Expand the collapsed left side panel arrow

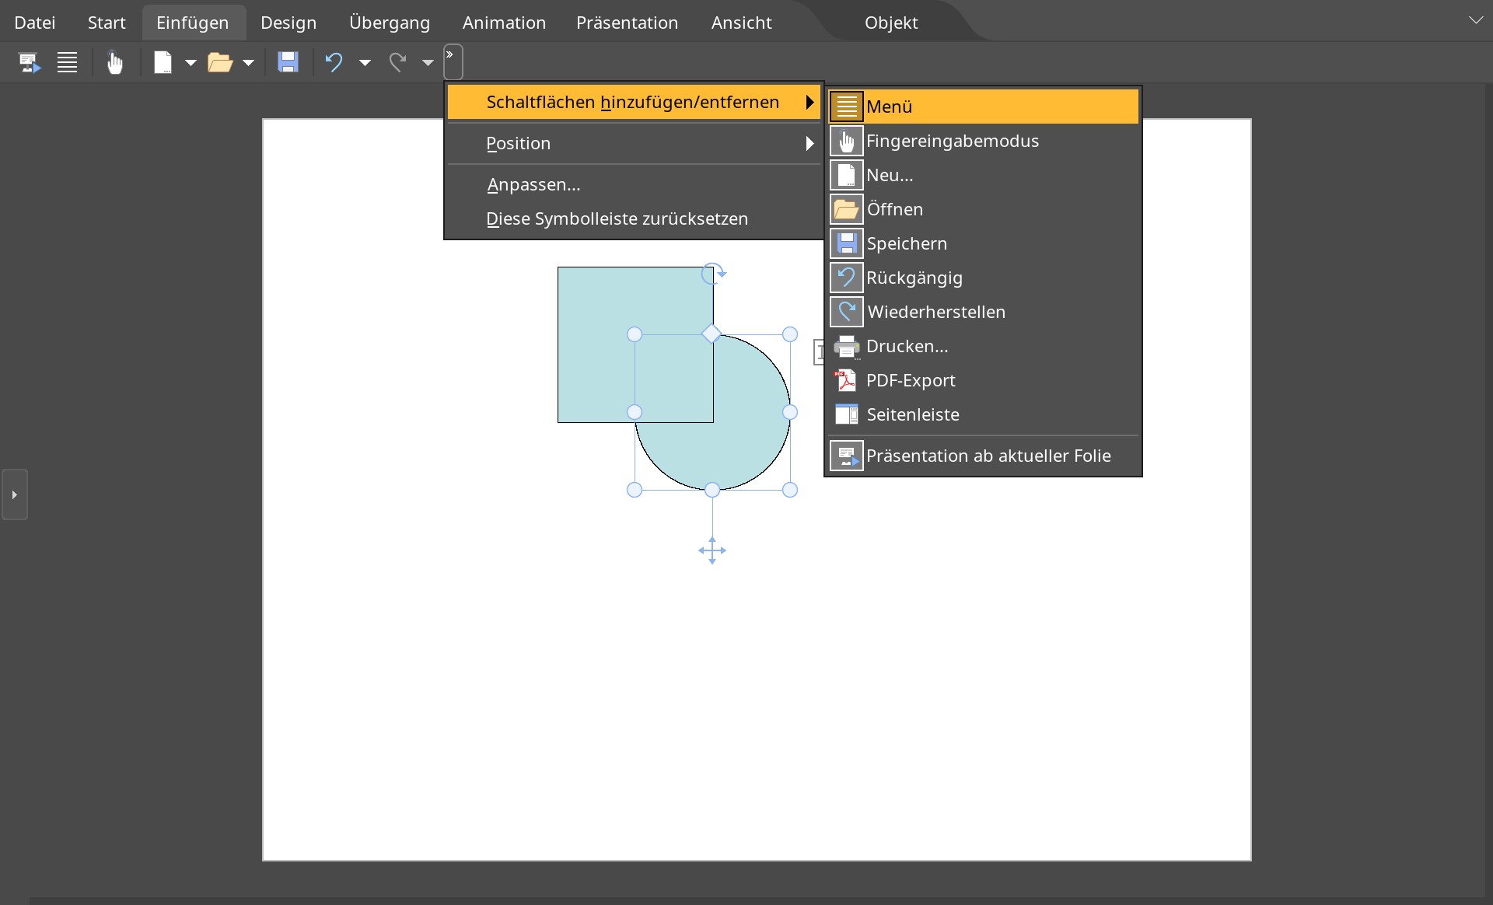[x=14, y=494]
